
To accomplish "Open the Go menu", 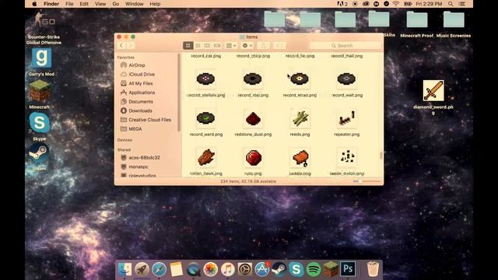I will pos(116,4).
